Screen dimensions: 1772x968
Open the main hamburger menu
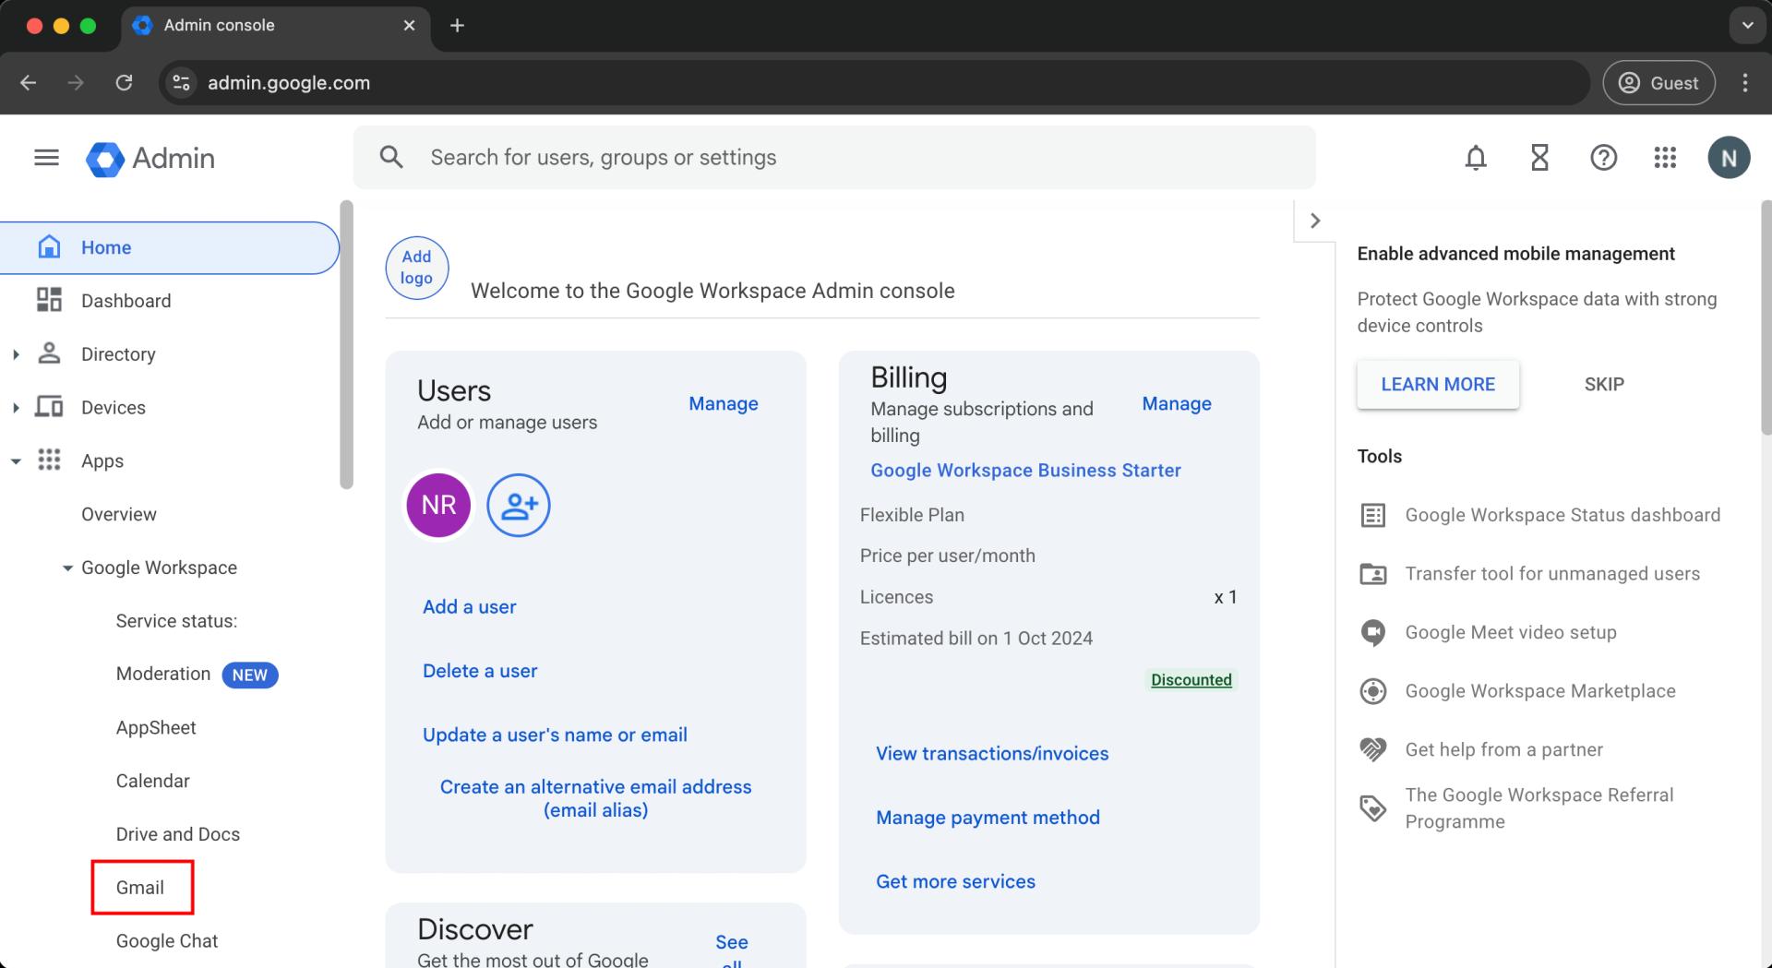(46, 158)
